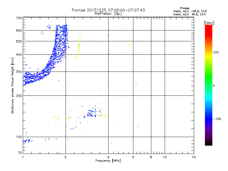This screenshot has height=171, width=228.
Task: Click the x-axis tick label '16'
Action: pyautogui.click(x=194, y=157)
